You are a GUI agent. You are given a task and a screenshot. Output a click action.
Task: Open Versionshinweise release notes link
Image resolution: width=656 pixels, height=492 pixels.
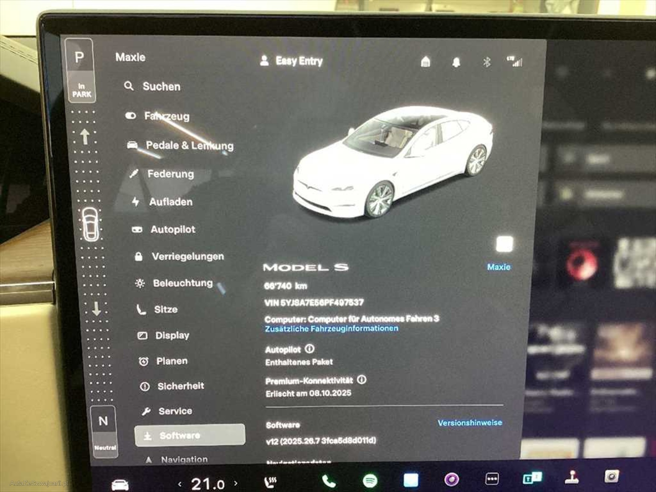tap(470, 423)
